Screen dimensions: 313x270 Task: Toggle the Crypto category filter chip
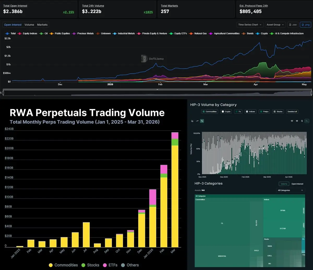point(226,112)
